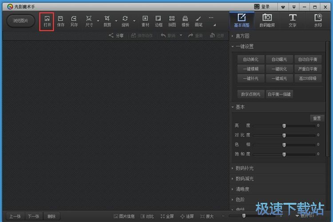Click the 饱和度 saturation slider handle
Screen dimensions: 333x222
(x=284, y=154)
